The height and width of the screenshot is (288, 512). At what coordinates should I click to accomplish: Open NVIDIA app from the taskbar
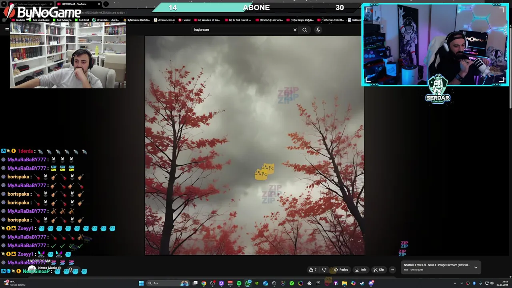(256, 283)
